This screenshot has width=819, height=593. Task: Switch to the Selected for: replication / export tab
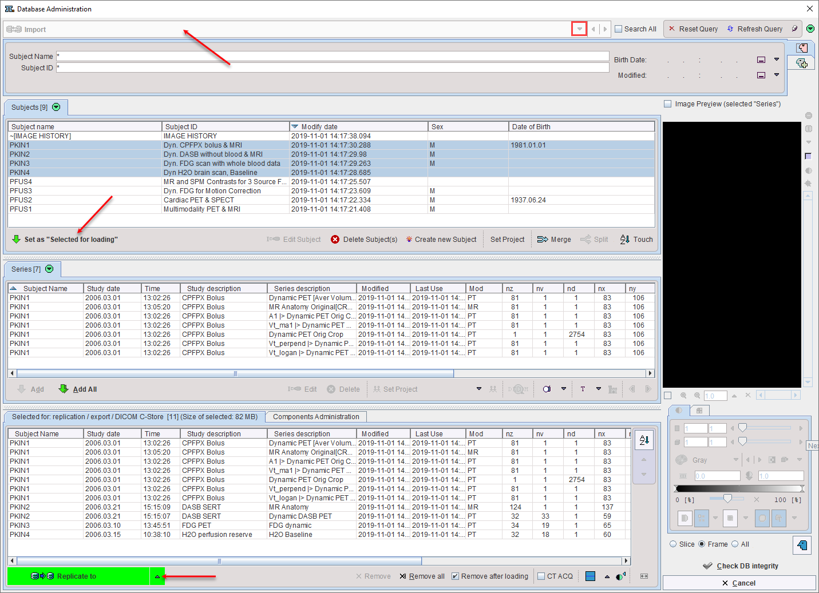[x=135, y=417]
